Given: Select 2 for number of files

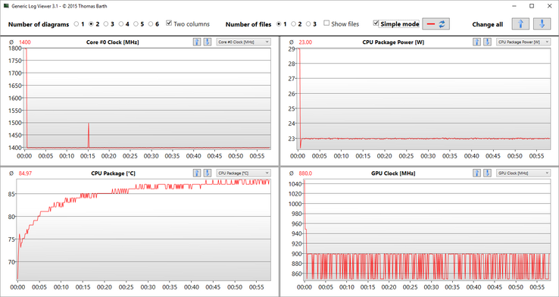Looking at the screenshot, I should (293, 24).
